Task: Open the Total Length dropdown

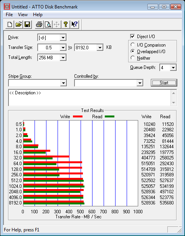Action: coord(63,57)
